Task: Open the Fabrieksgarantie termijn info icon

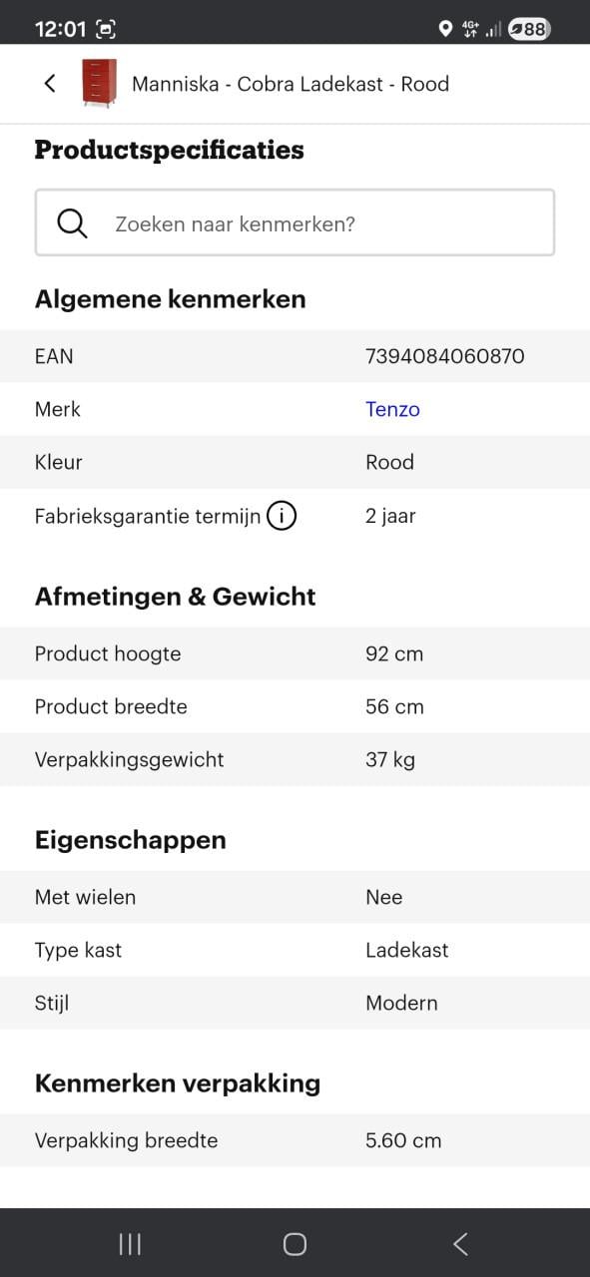Action: (x=283, y=516)
